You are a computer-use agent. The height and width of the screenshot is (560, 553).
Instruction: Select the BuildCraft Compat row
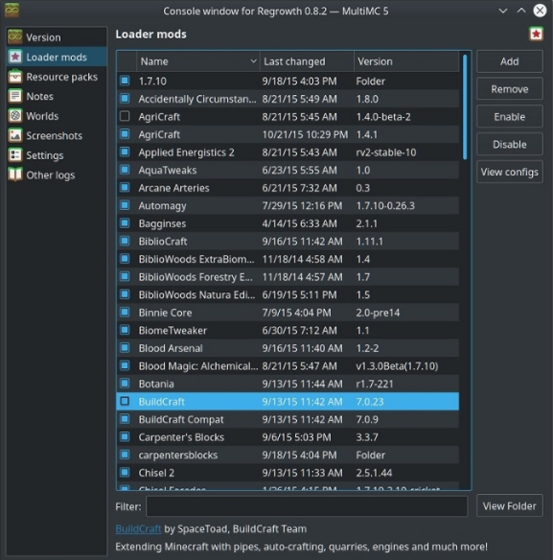click(288, 419)
